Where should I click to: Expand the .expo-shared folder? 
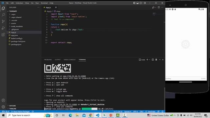click(24, 17)
